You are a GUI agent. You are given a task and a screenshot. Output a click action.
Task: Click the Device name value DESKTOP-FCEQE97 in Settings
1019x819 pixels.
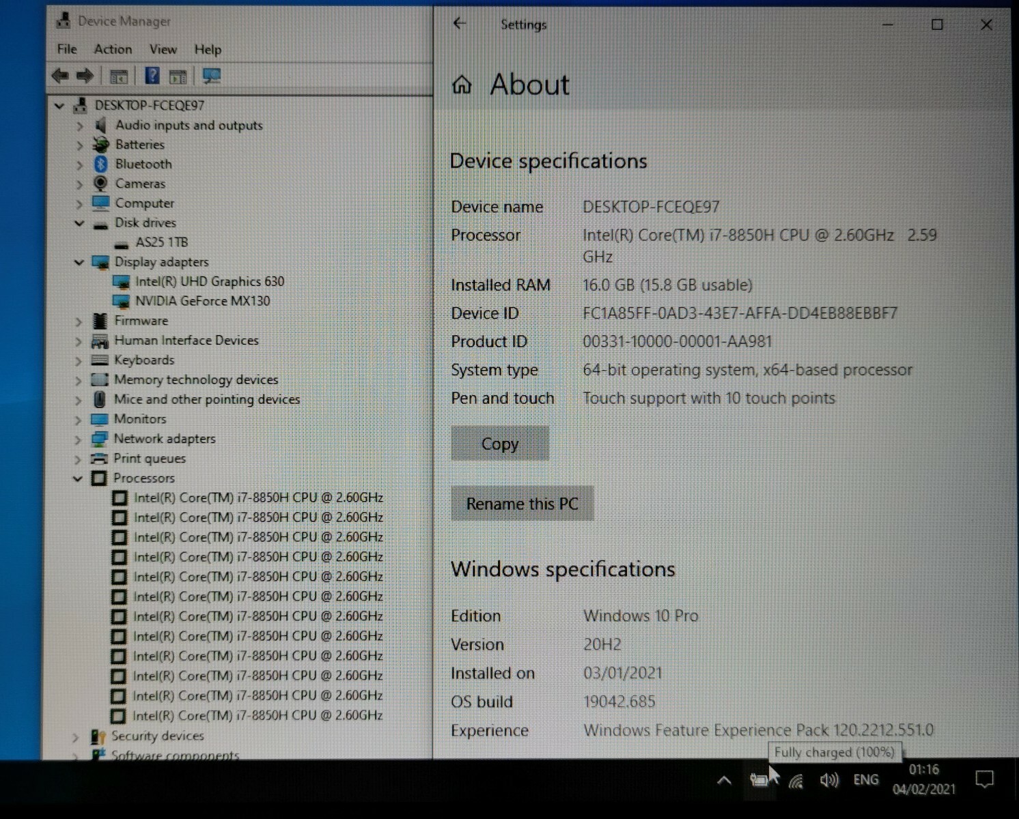(x=651, y=207)
